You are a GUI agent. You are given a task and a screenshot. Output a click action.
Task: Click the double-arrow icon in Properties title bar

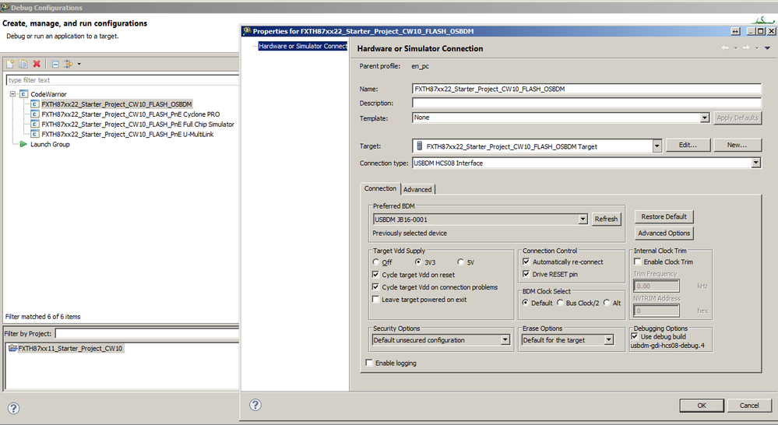point(735,31)
